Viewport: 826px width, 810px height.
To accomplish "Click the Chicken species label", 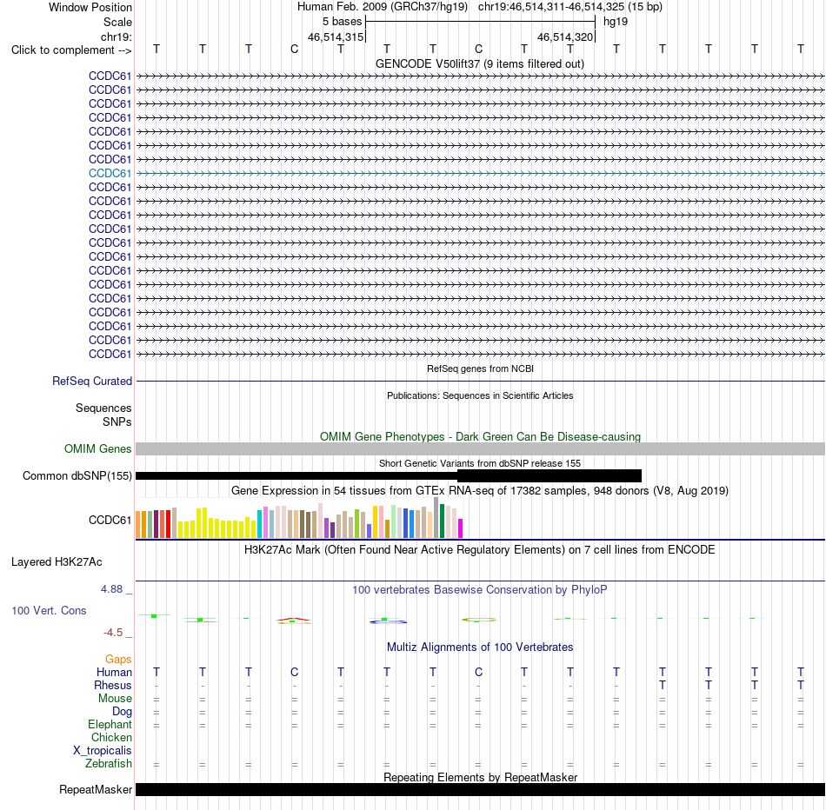I will (111, 737).
